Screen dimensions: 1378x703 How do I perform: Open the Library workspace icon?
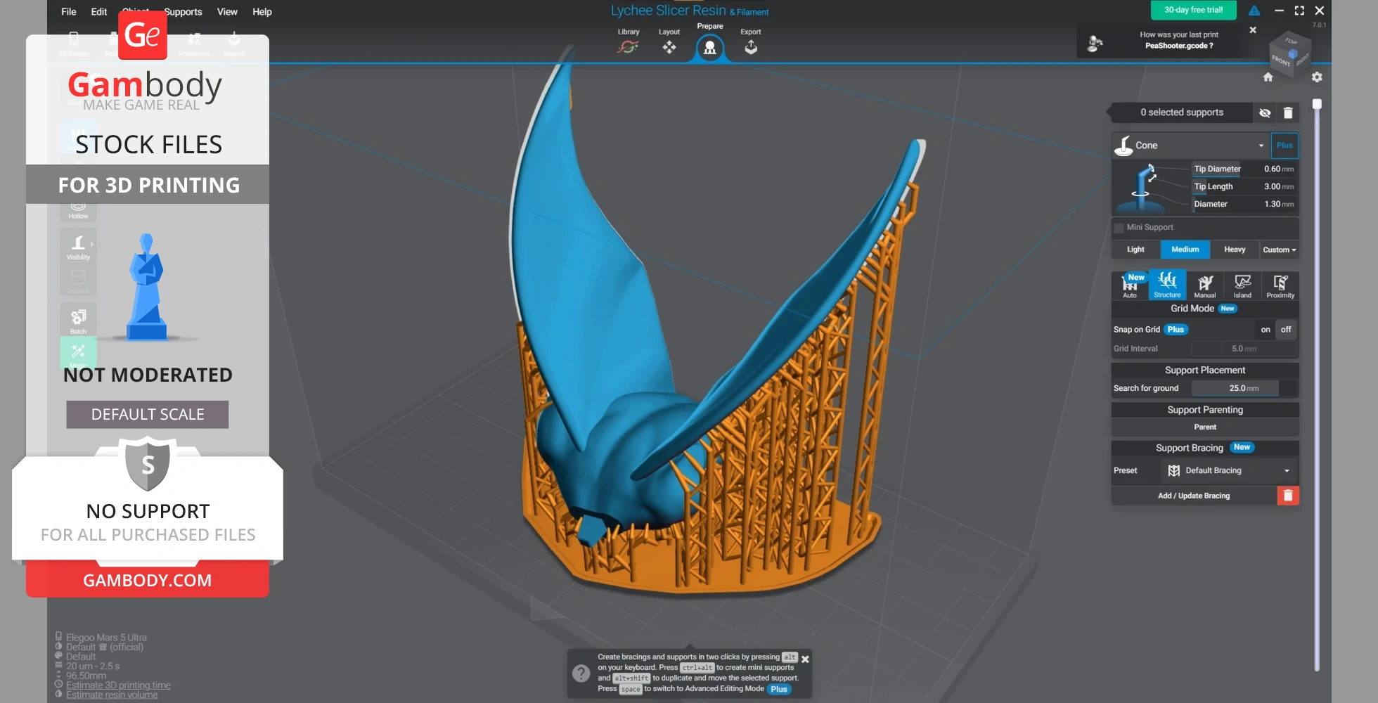(628, 46)
